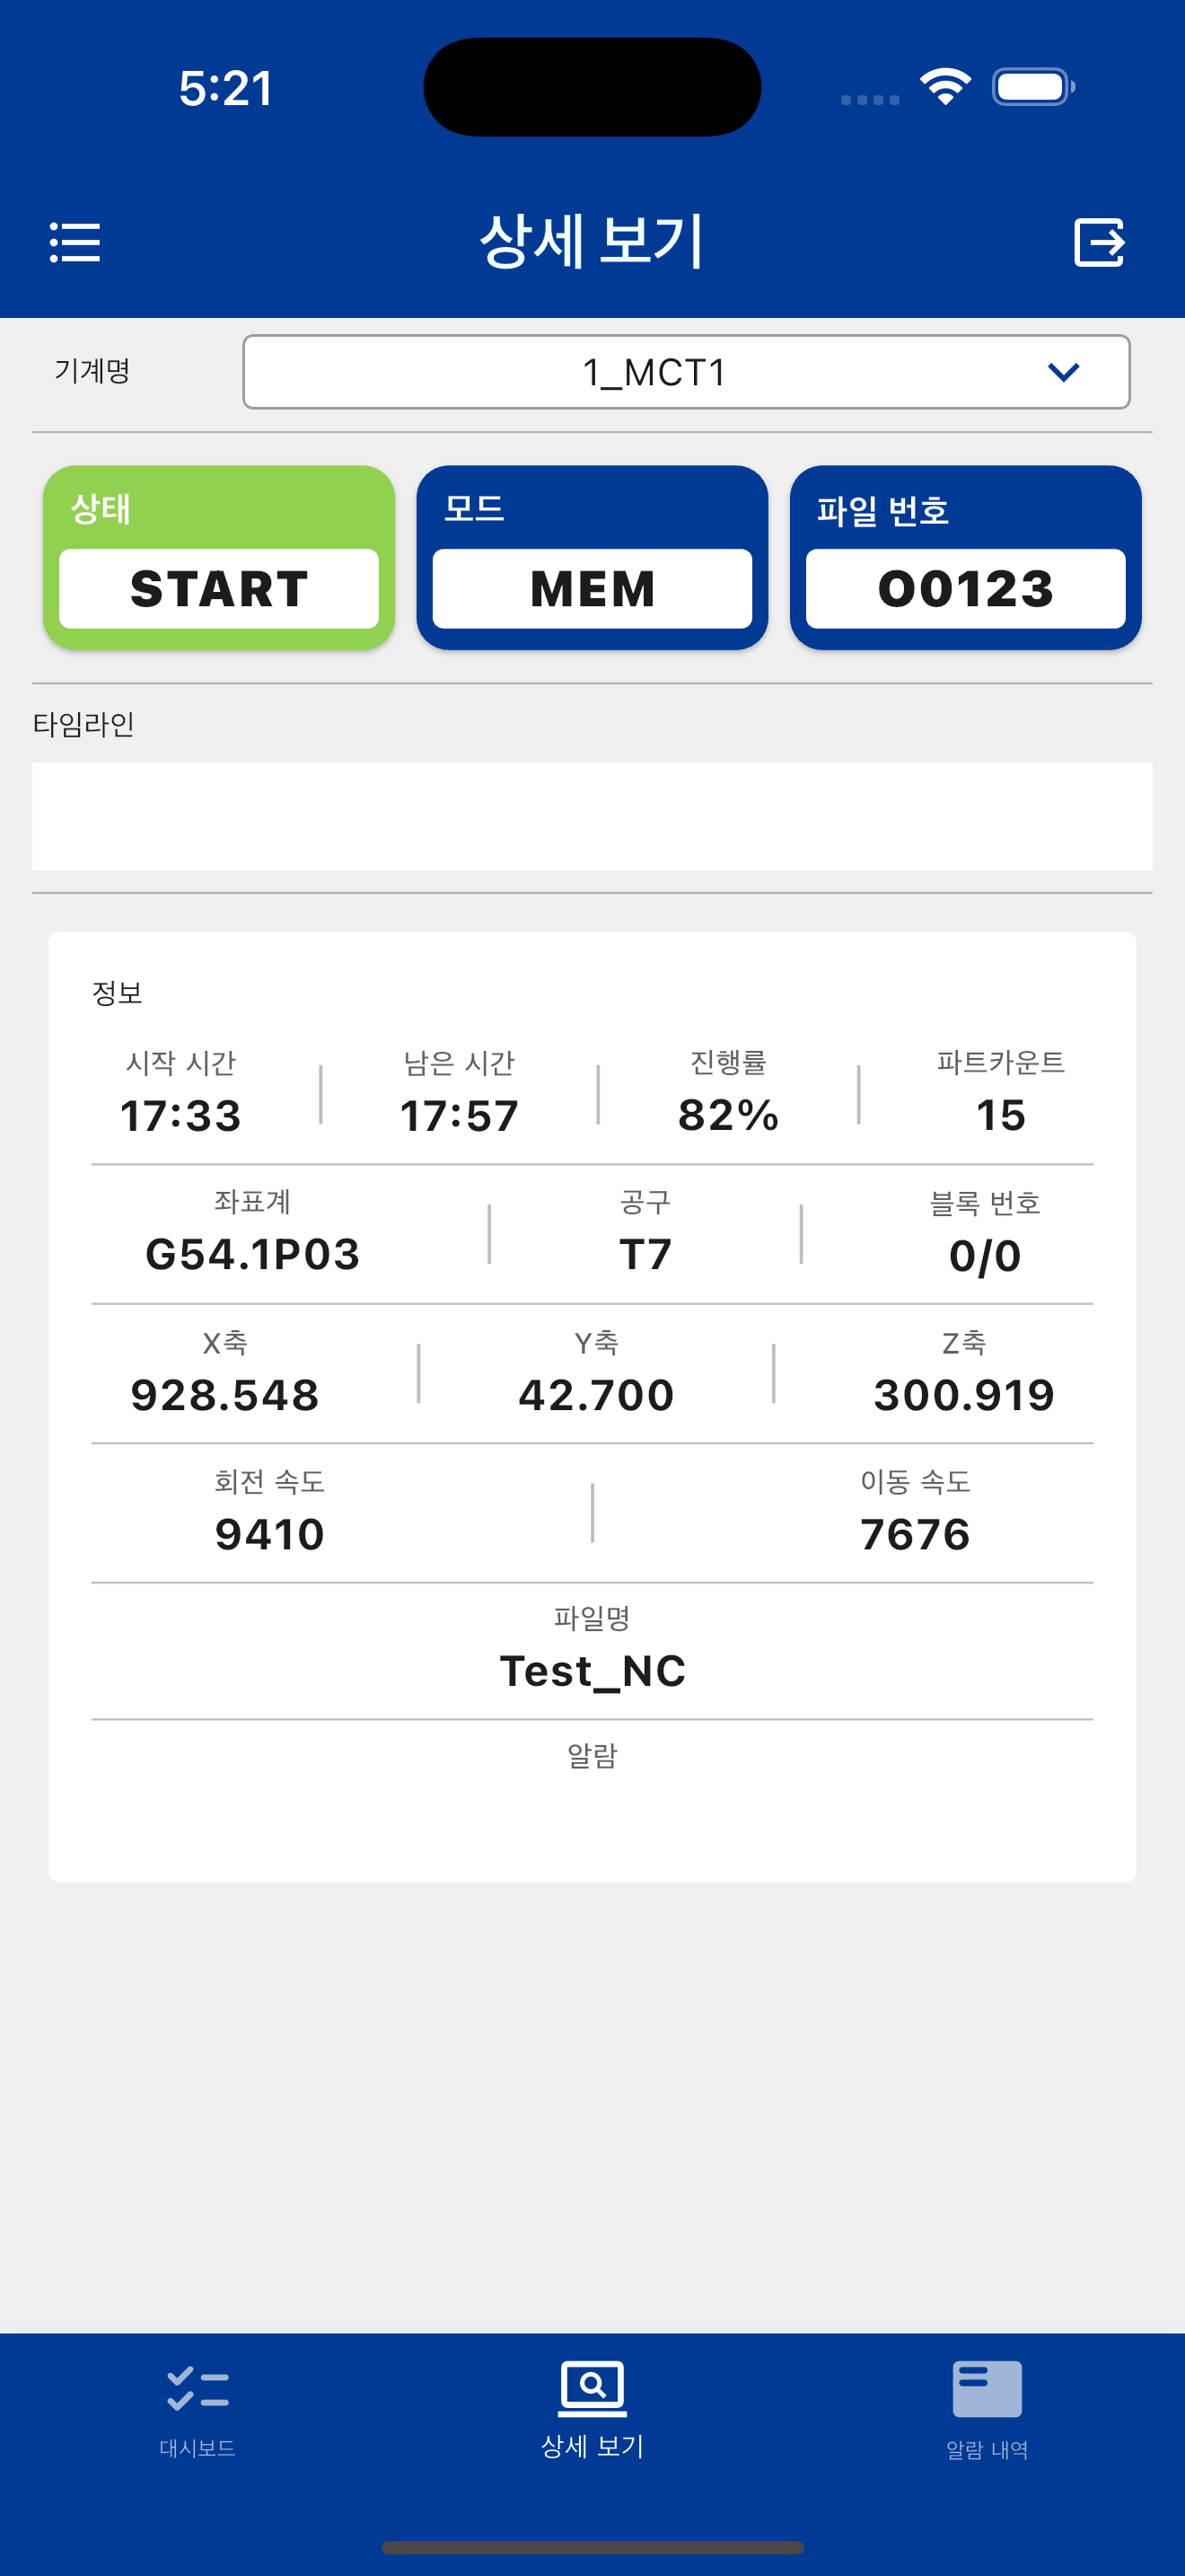This screenshot has height=2576, width=1185.
Task: Tap the 9410 spindle speed value
Action: click(270, 1534)
